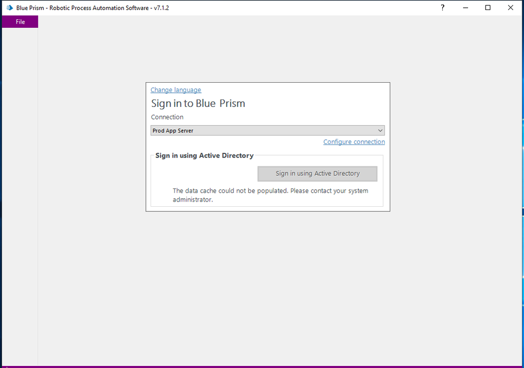
Task: Open the Configure connection link
Action: [354, 142]
